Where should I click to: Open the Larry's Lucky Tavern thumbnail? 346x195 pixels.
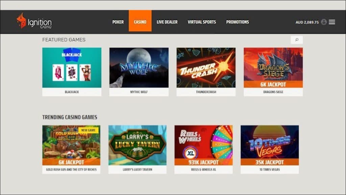(137, 145)
